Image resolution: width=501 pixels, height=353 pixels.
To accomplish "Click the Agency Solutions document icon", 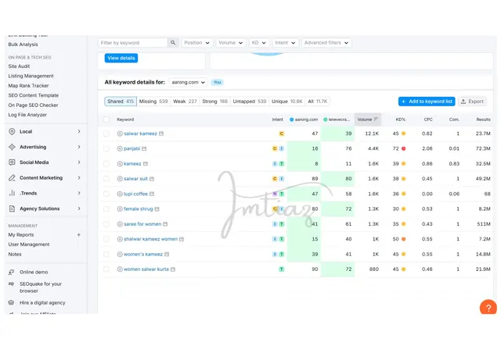I will (x=12, y=209).
